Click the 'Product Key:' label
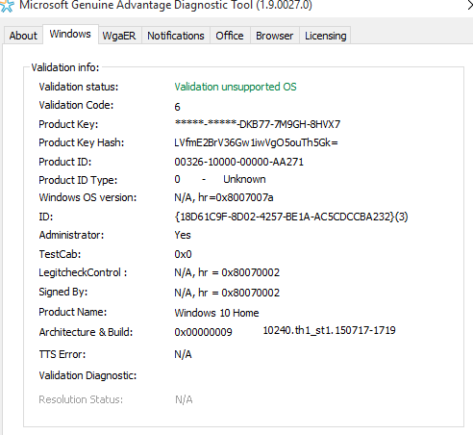473x435 pixels. 68,124
